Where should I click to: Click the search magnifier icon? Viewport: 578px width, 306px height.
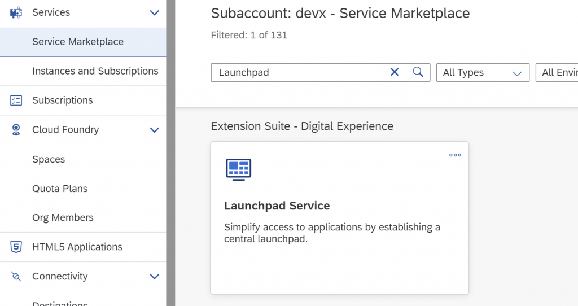pos(418,72)
